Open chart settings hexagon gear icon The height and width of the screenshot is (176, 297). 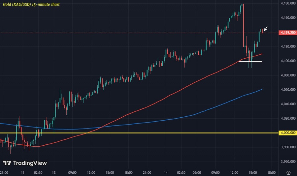[x=288, y=173]
